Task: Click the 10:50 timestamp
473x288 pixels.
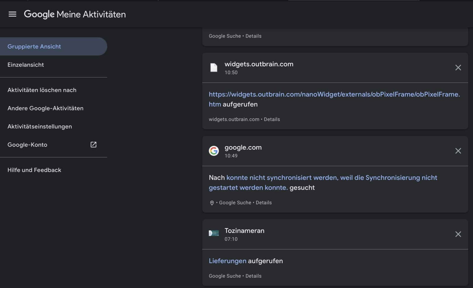Action: tap(231, 73)
